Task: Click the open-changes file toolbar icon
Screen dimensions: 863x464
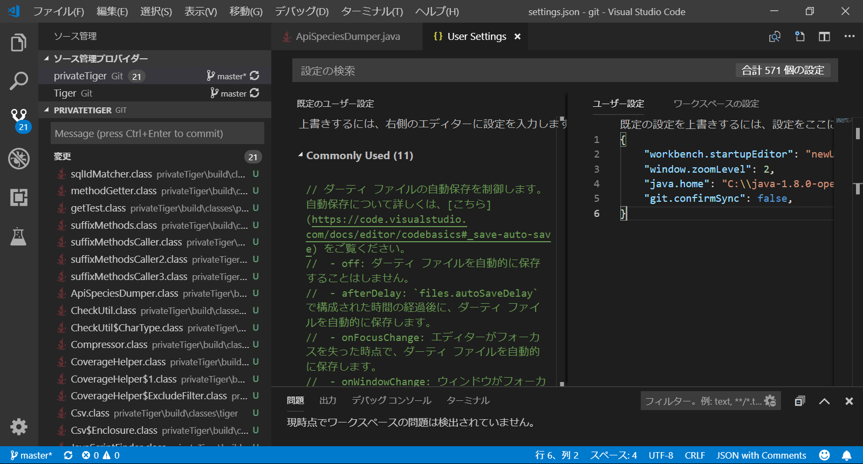Action: click(799, 36)
